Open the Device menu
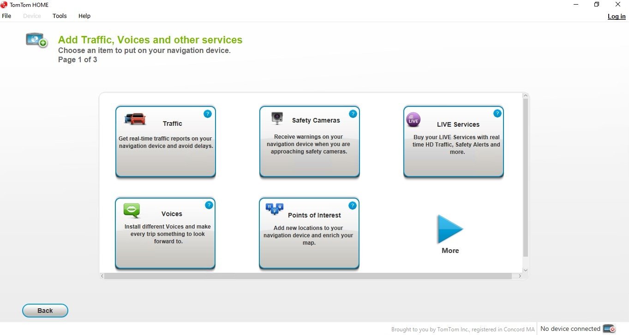This screenshot has width=629, height=335. coord(32,16)
